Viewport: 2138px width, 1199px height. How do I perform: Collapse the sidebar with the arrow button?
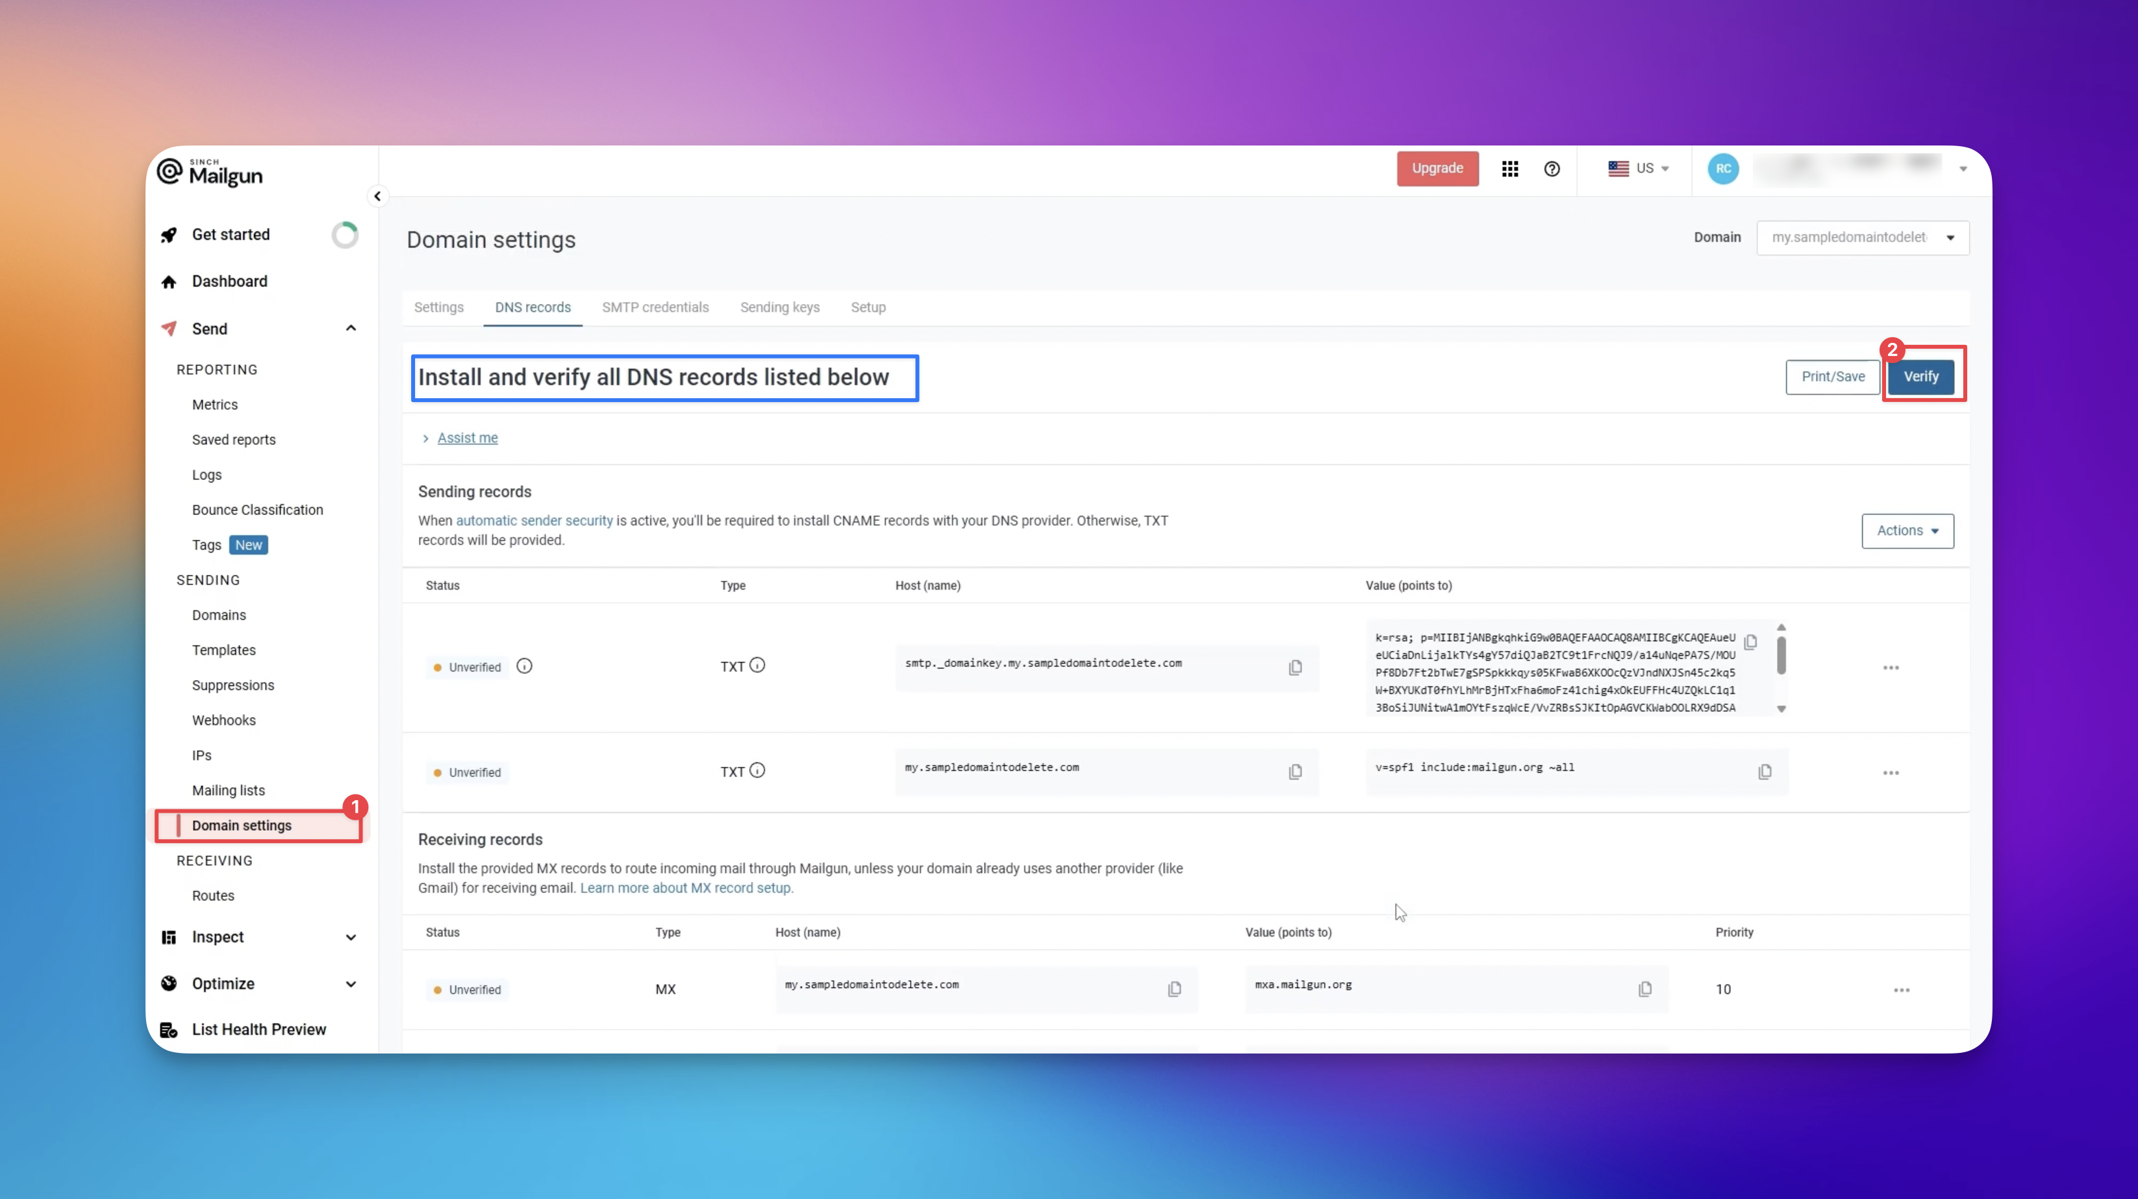pyautogui.click(x=377, y=196)
